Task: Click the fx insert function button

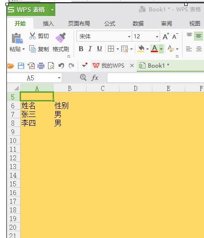Action: pyautogui.click(x=95, y=78)
